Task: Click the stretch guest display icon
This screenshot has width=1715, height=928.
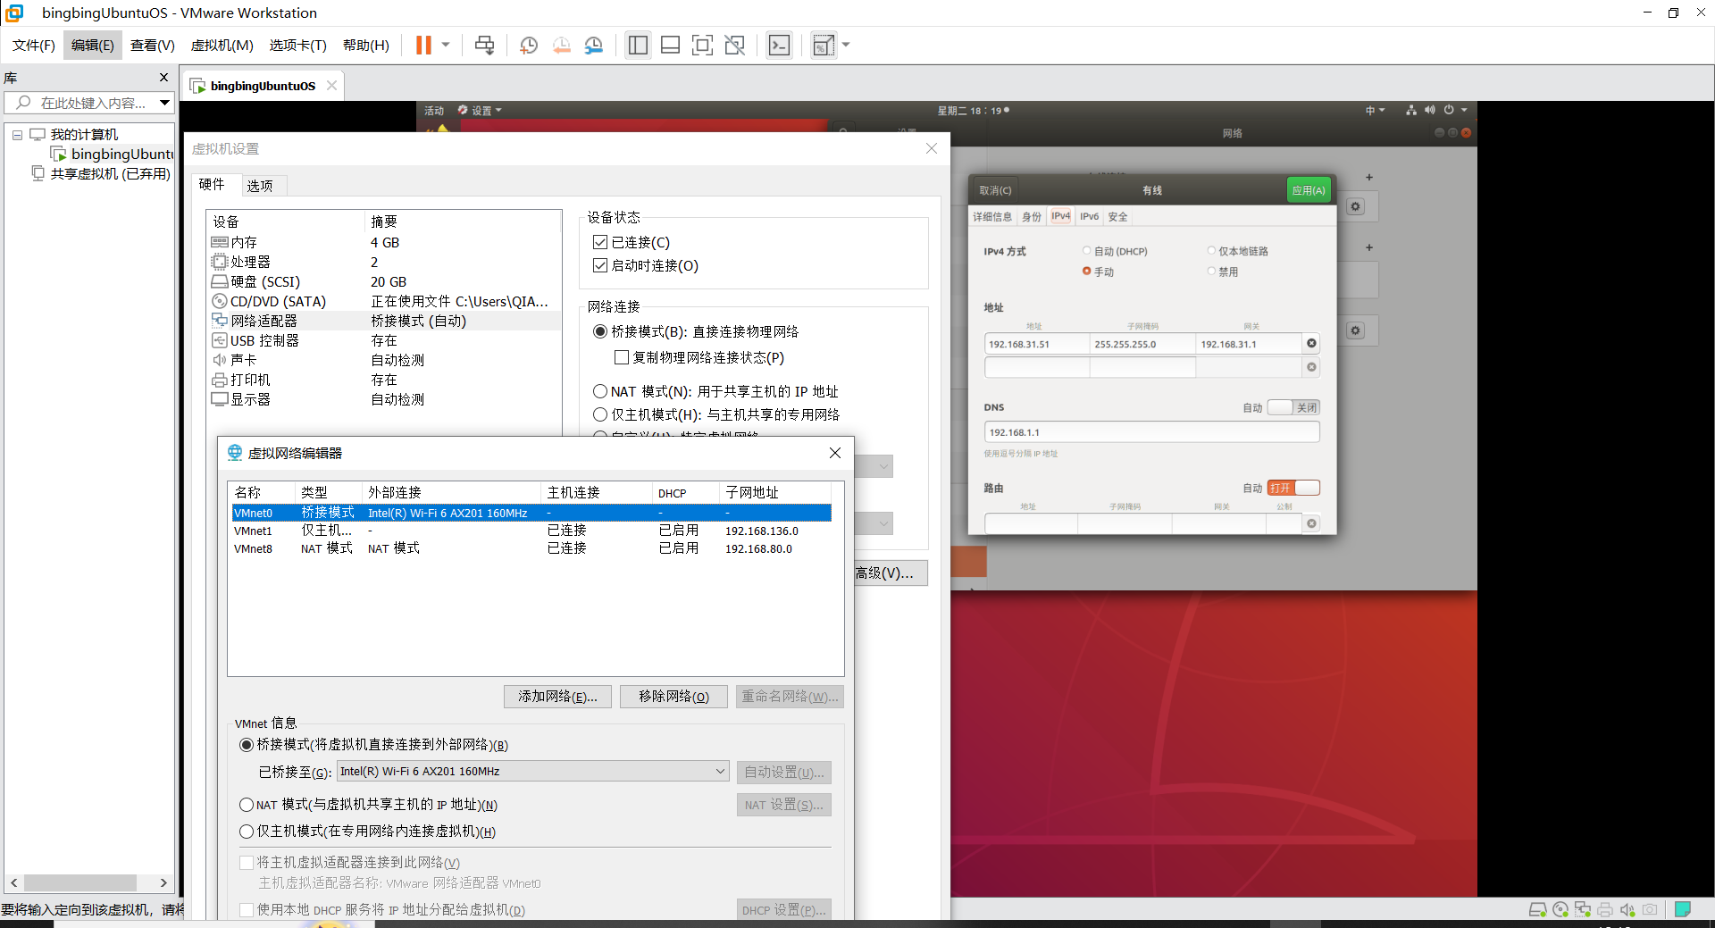Action: point(824,45)
